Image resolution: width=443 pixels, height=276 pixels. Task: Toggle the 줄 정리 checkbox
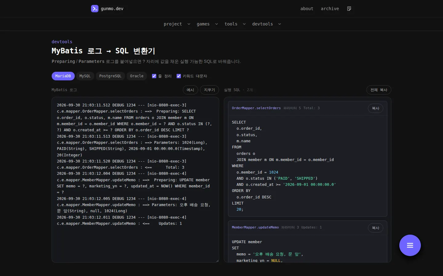coord(154,76)
